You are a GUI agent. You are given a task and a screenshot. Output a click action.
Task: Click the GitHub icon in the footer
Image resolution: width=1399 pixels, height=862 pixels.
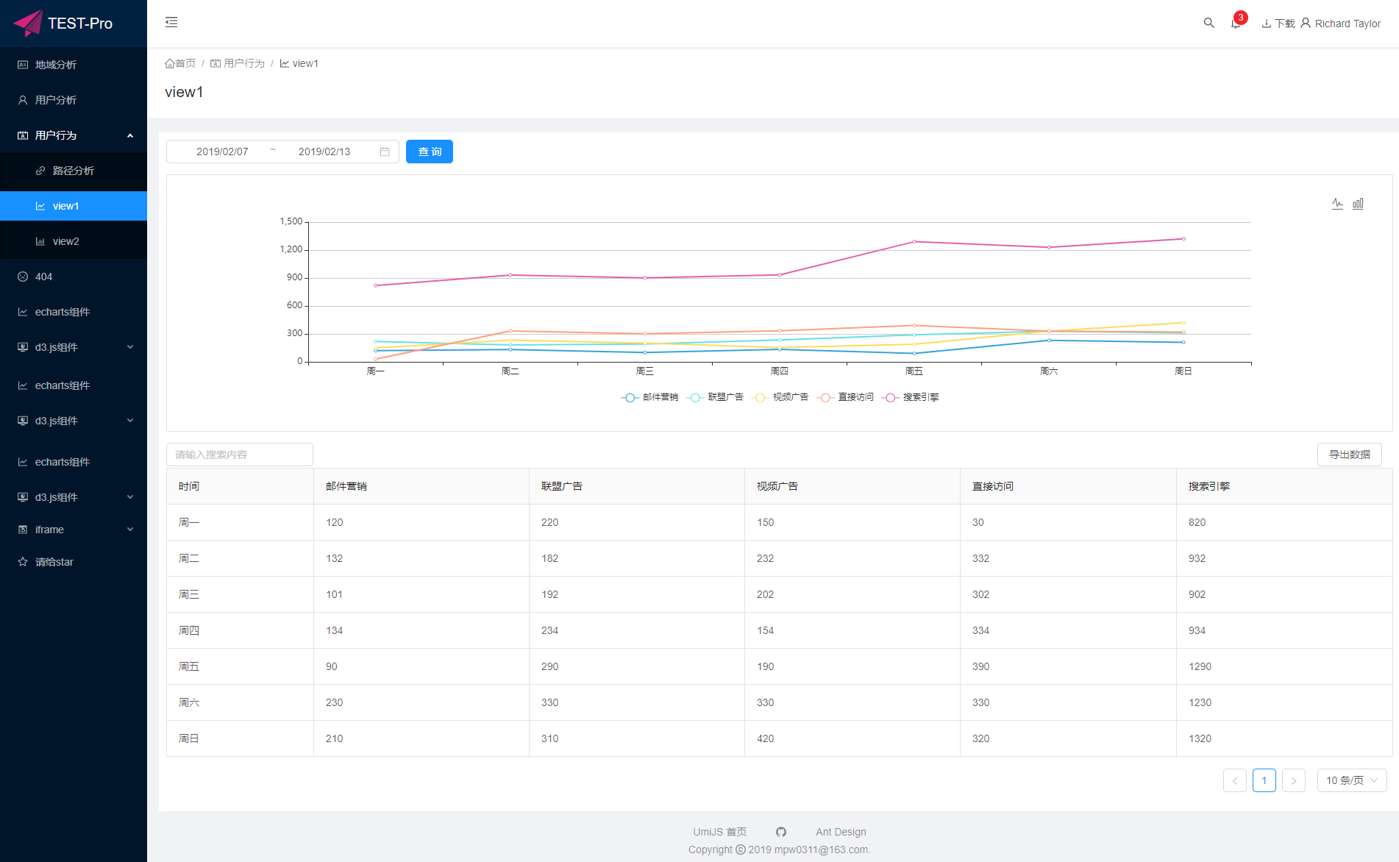tap(781, 832)
